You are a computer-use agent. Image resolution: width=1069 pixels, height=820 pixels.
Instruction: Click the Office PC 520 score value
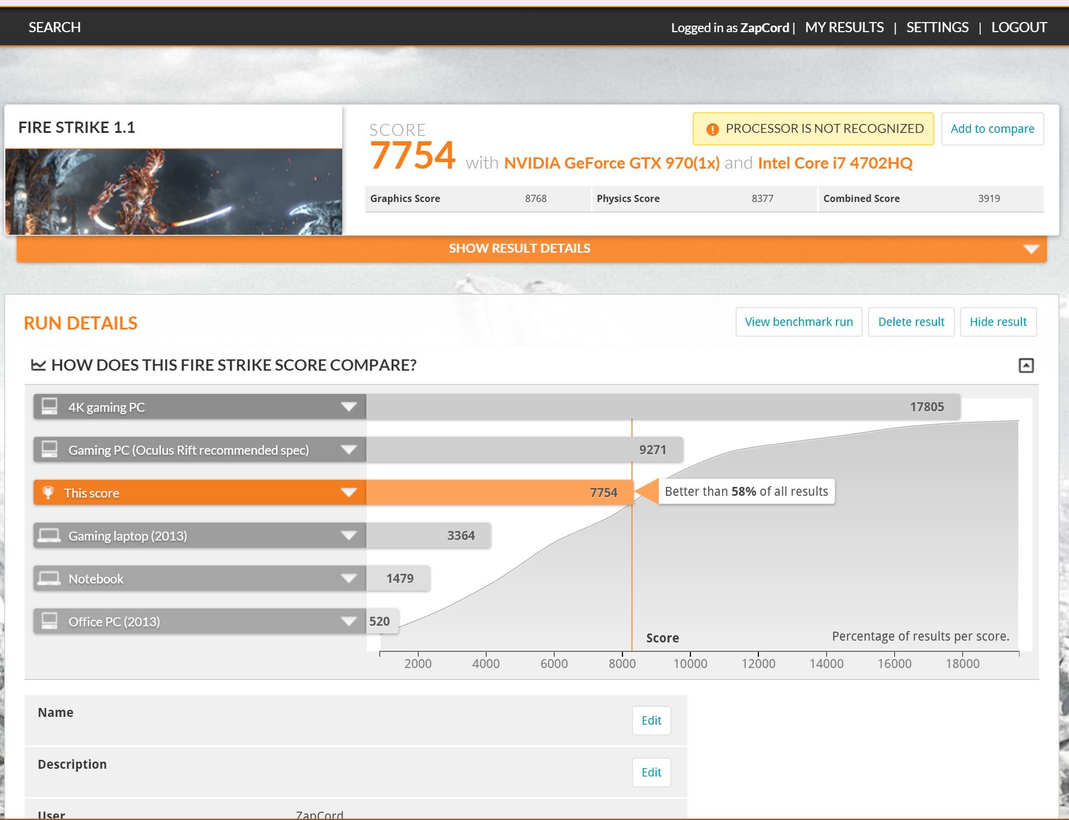click(x=380, y=622)
